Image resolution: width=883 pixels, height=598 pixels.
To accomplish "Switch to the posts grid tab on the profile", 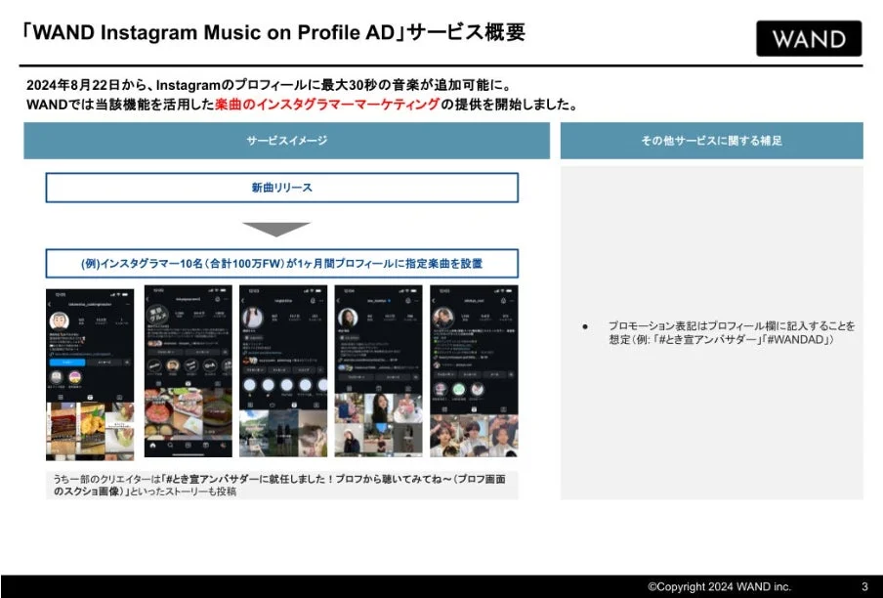I will point(61,396).
